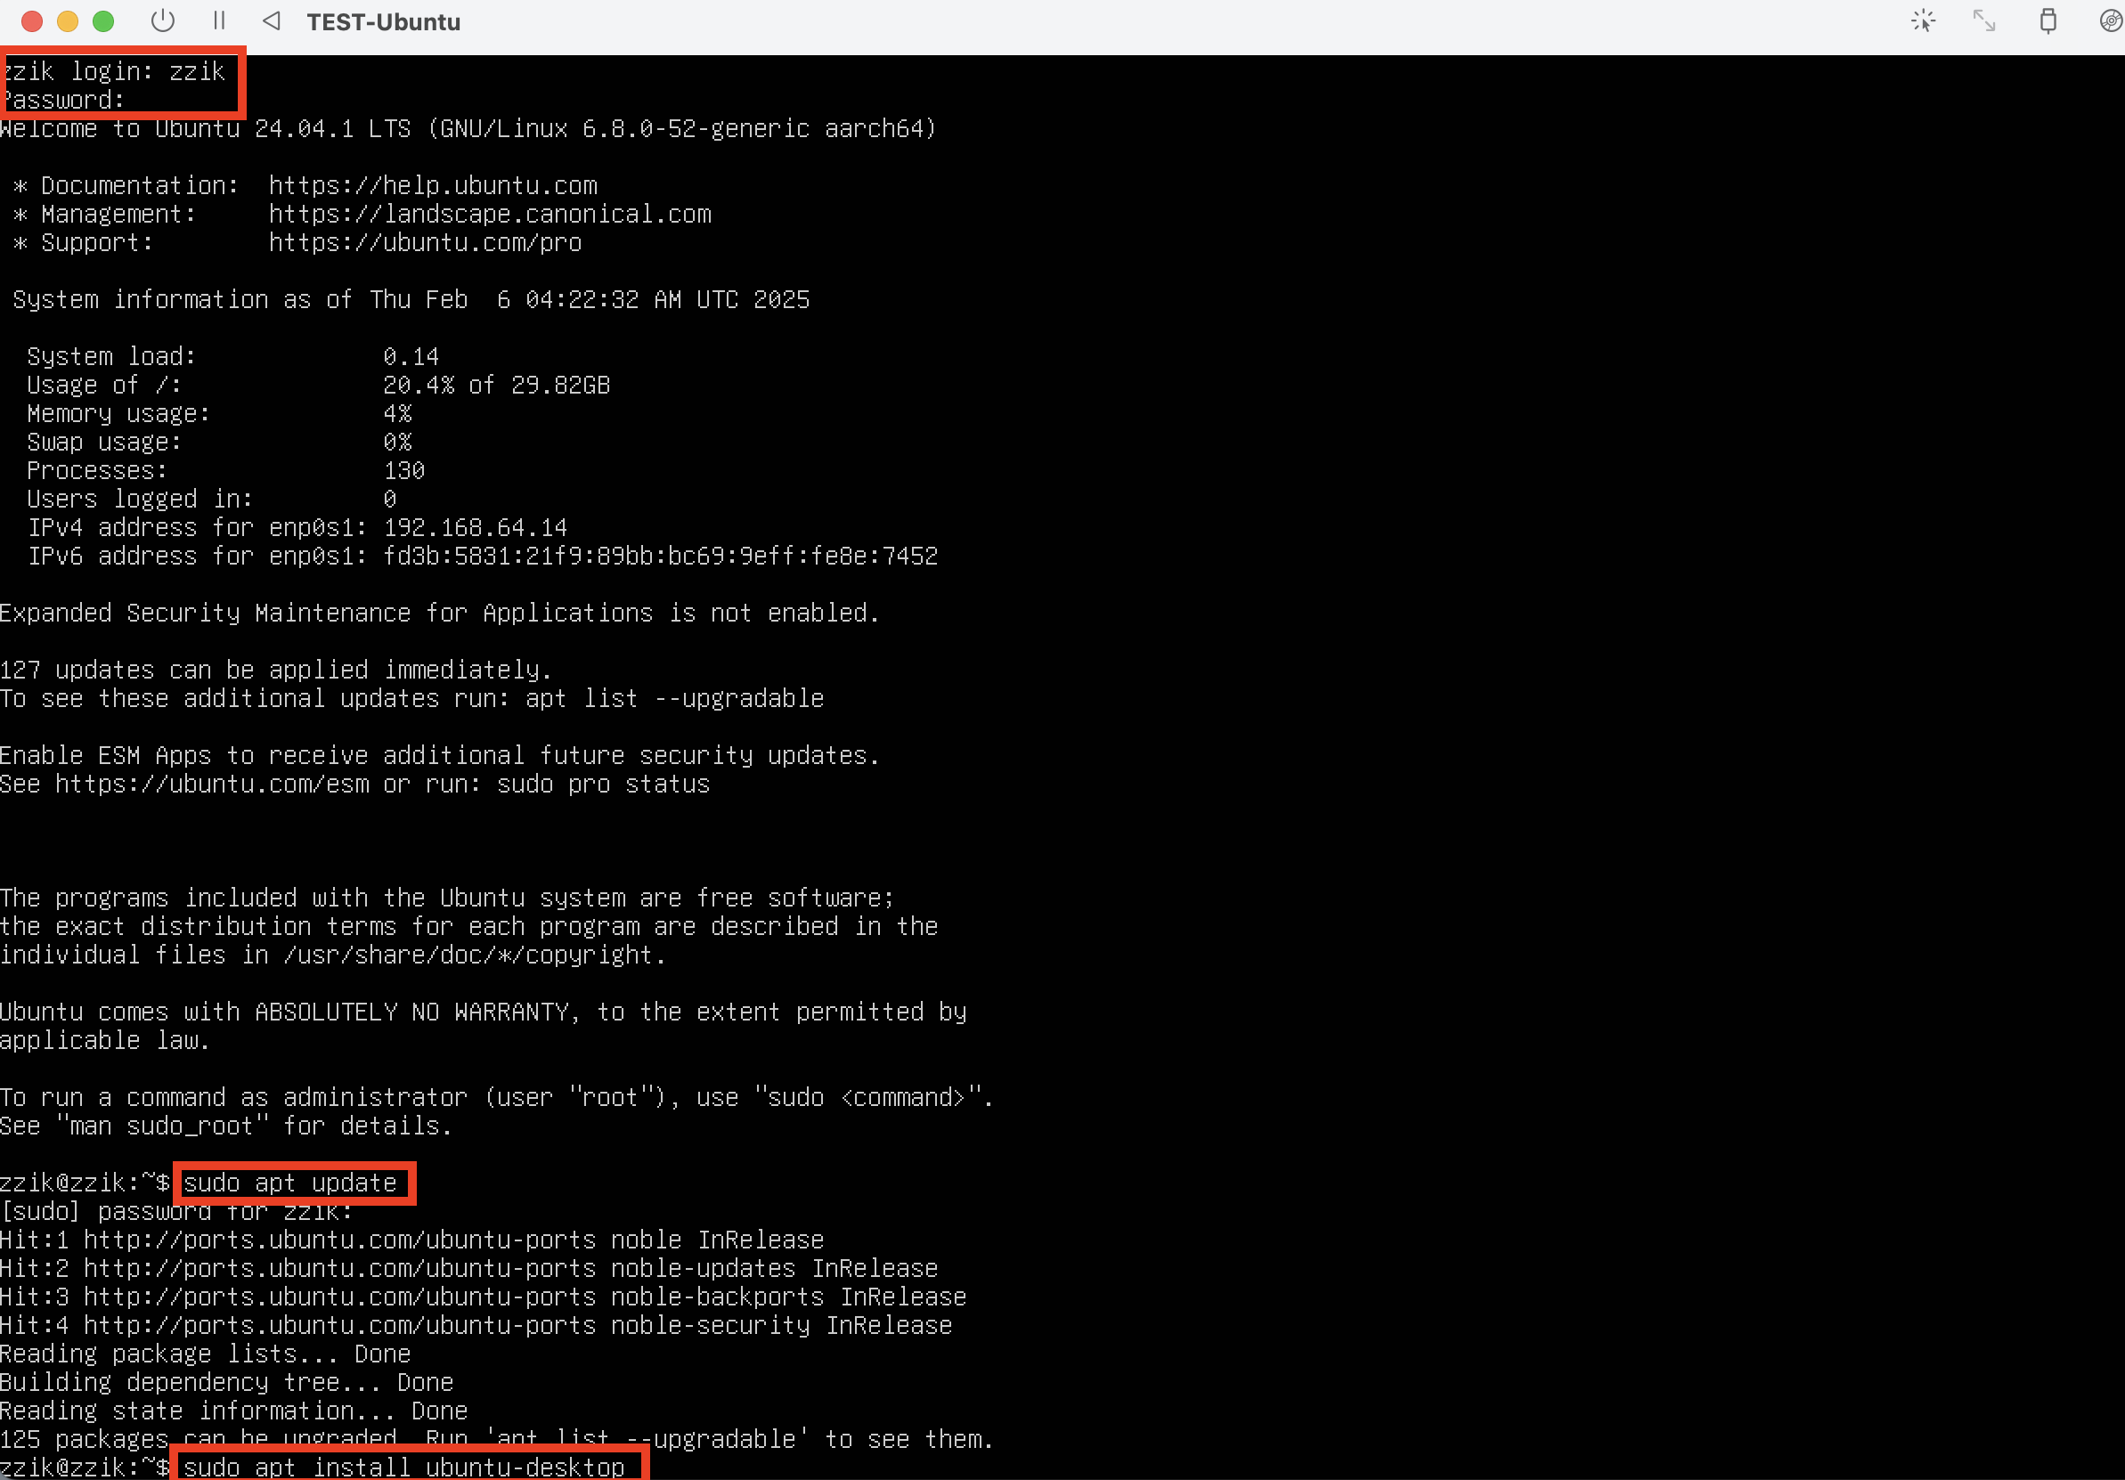Image resolution: width=2125 pixels, height=1480 pixels.
Task: Close the TEST-Ubuntu window with the red button
Action: pos(31,21)
